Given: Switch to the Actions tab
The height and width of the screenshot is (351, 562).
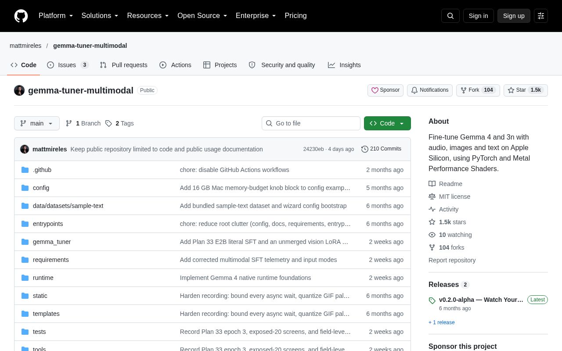Looking at the screenshot, I should coord(175,65).
